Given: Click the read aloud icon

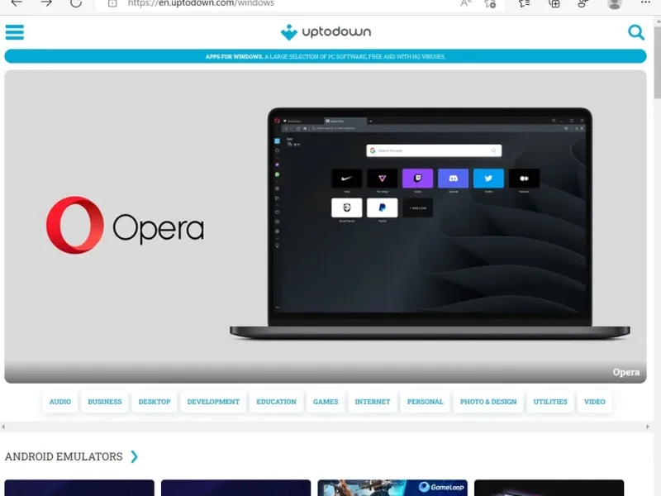Looking at the screenshot, I should pyautogui.click(x=465, y=3).
